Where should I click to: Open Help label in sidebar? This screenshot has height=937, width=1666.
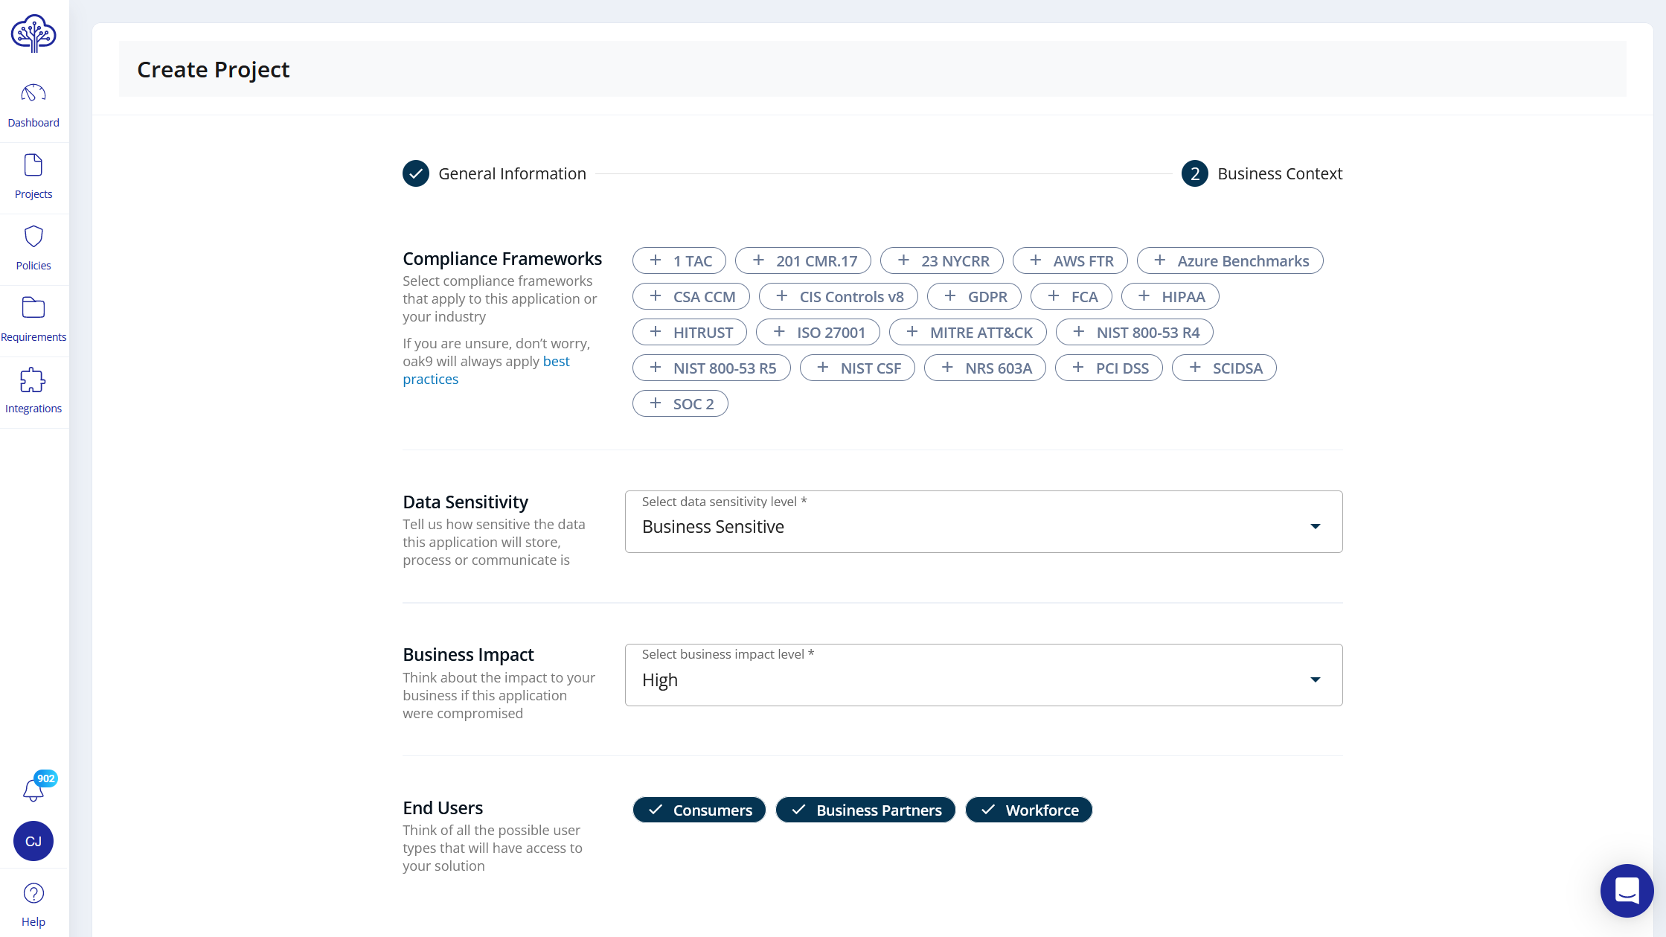33,922
